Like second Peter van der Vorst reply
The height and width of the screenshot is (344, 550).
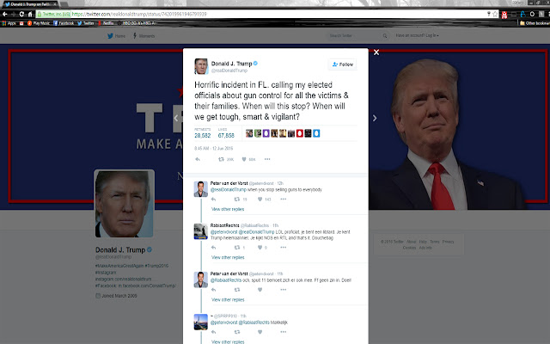coord(260,290)
